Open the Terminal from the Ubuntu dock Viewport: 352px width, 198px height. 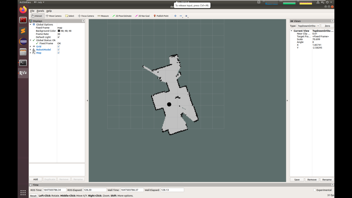[x=23, y=63]
